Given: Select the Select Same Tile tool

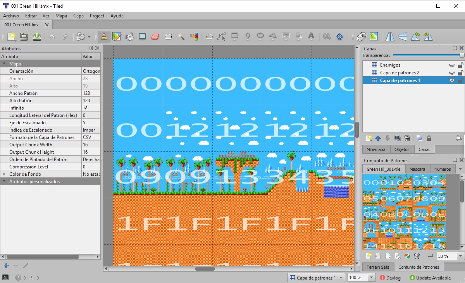Looking at the screenshot, I should pos(194,37).
